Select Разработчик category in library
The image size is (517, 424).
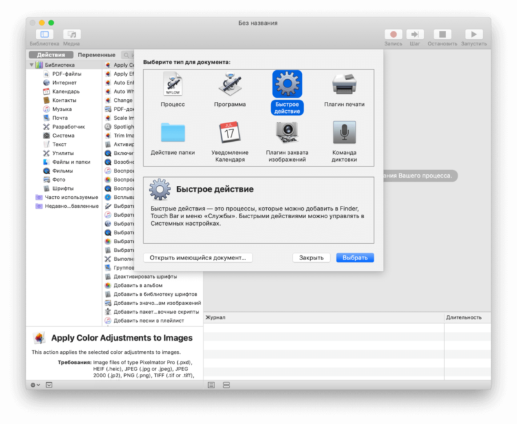pos(68,127)
